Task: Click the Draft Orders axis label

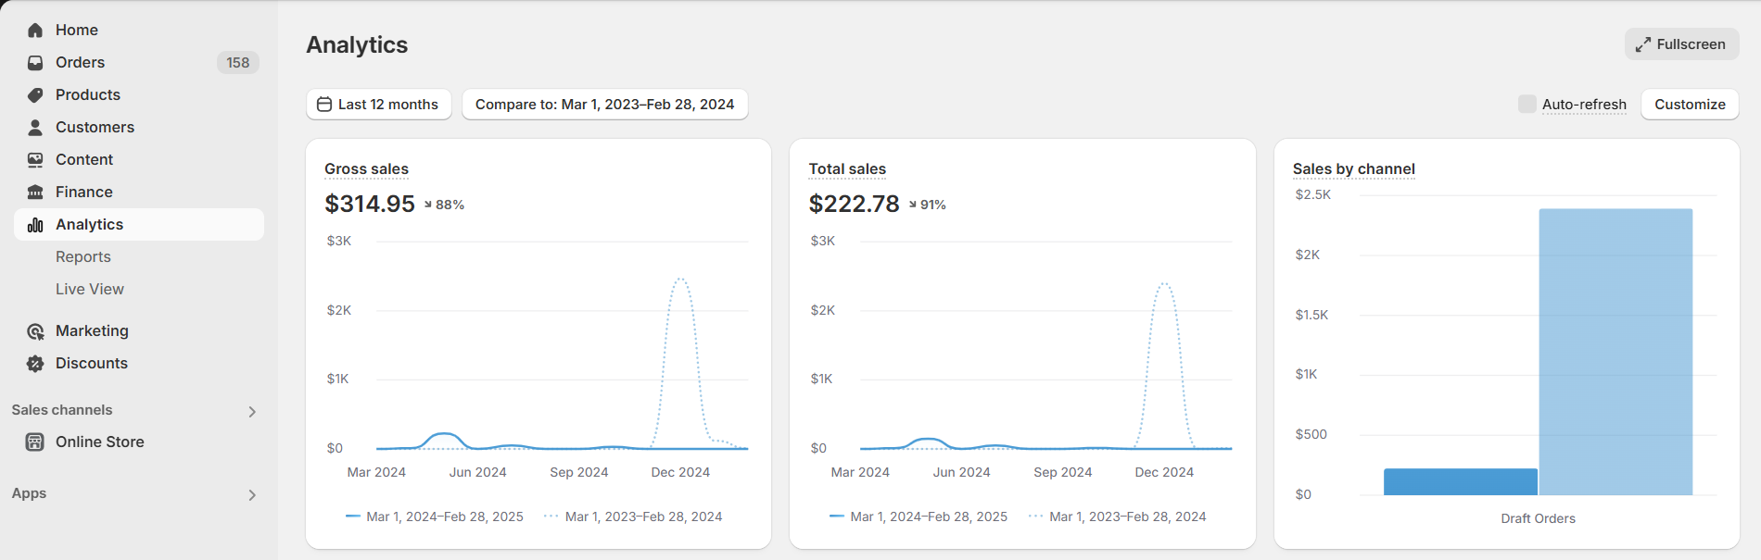Action: coord(1538,518)
